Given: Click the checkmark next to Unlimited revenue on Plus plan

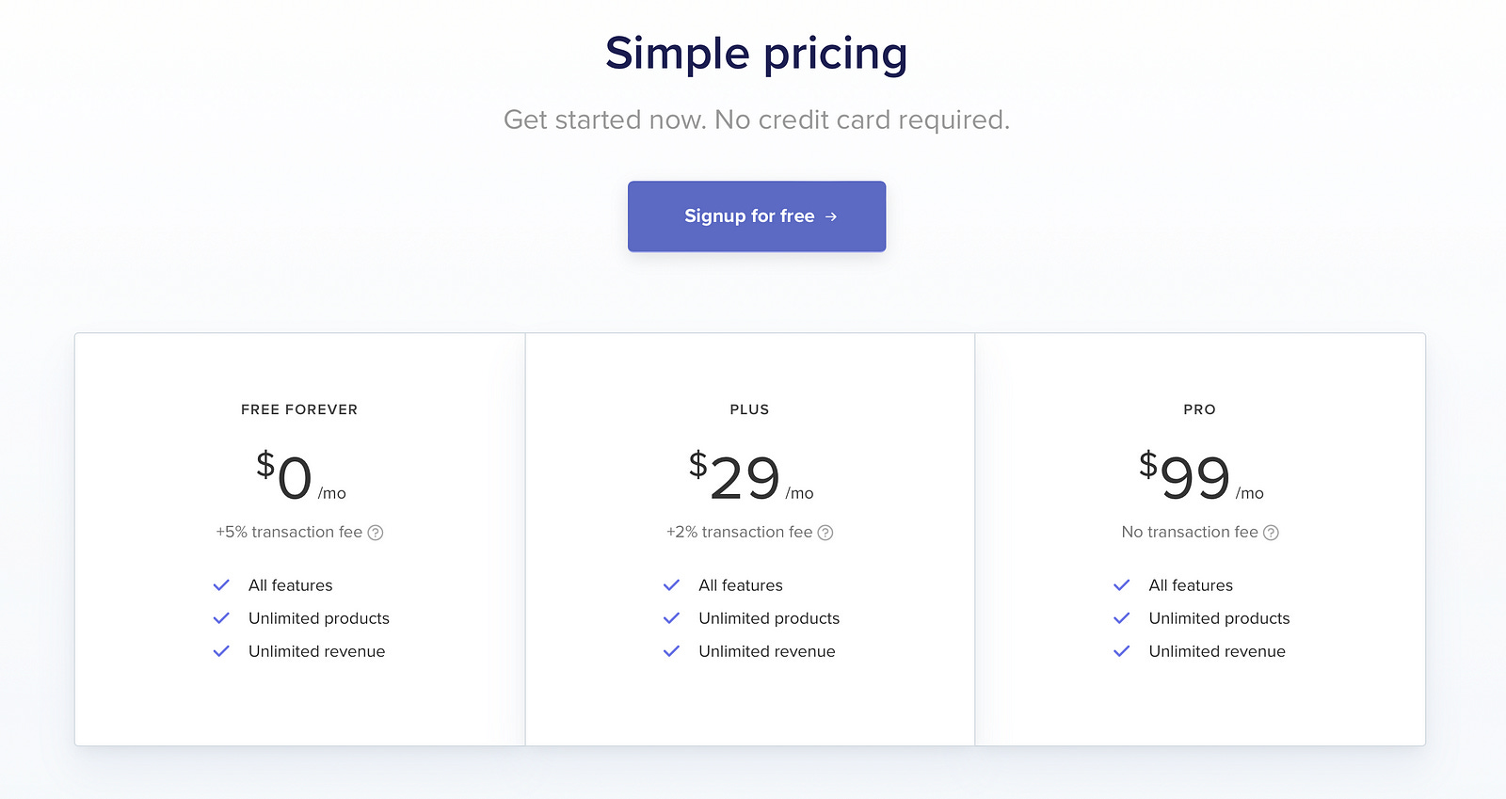Looking at the screenshot, I should tap(671, 650).
